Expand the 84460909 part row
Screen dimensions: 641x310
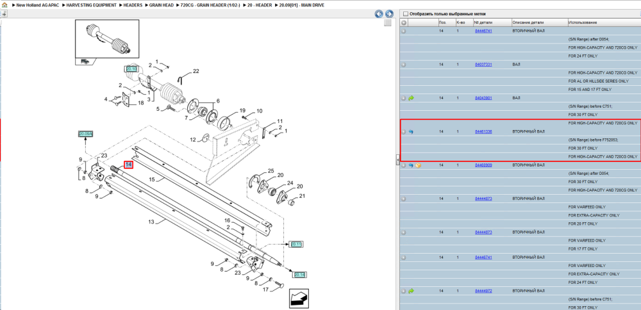[403, 165]
